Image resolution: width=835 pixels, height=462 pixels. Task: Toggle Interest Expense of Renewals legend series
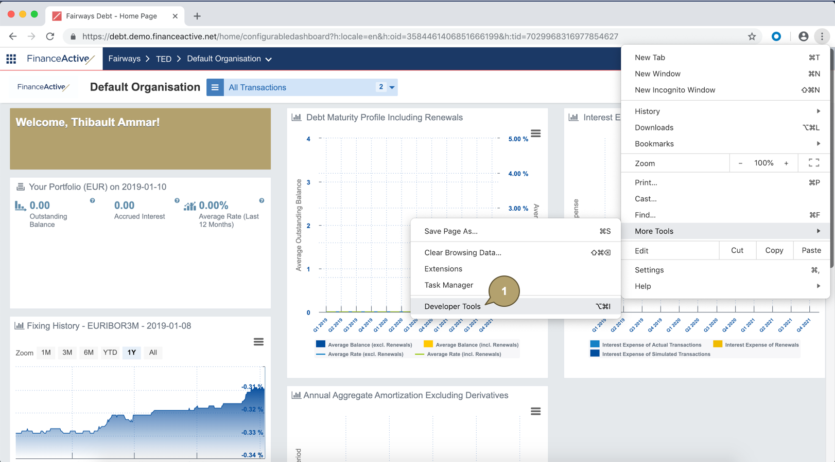tap(761, 345)
